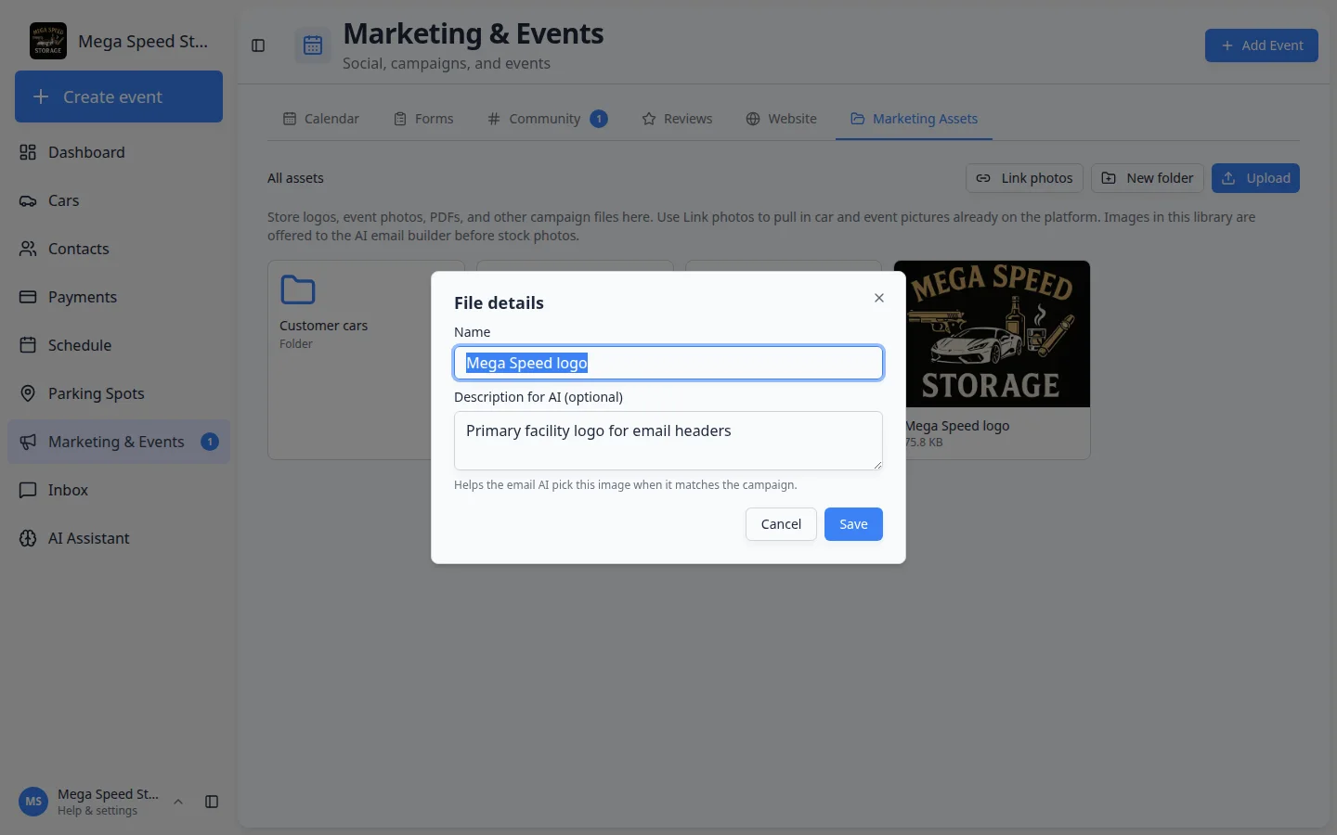Screen dimensions: 1337x835
Task: Click the brain icon beside AI Assistant
Action: pyautogui.click(x=28, y=538)
